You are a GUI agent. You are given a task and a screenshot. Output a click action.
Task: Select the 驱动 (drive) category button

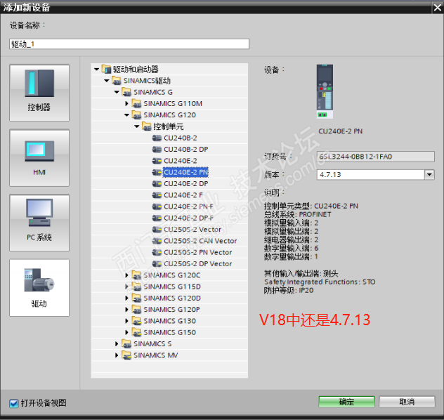(39, 287)
